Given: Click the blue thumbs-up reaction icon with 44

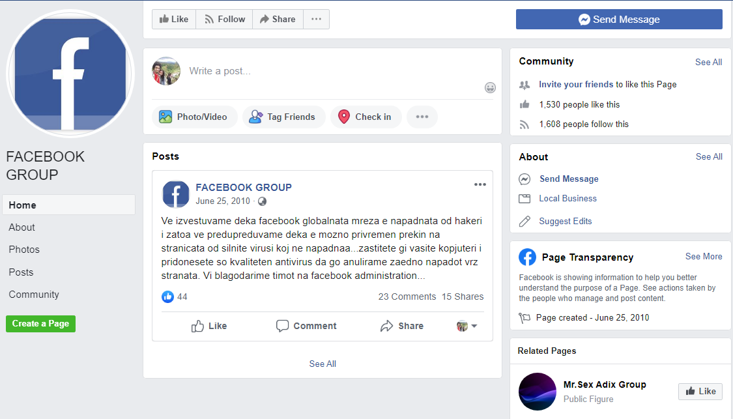Looking at the screenshot, I should pos(167,296).
